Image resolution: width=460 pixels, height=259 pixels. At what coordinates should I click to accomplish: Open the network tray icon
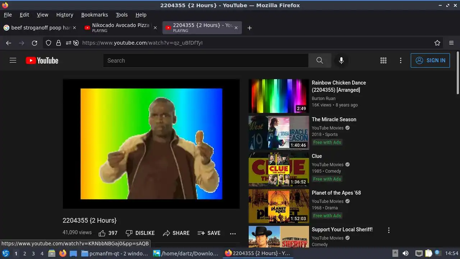click(x=419, y=253)
